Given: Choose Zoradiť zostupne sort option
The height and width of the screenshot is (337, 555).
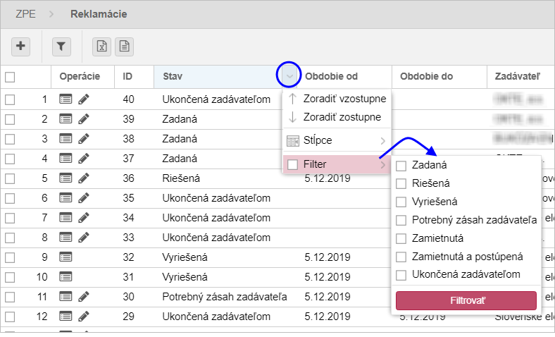Looking at the screenshot, I should [336, 117].
